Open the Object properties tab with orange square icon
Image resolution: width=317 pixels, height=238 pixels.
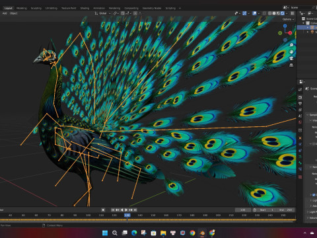point(300,138)
